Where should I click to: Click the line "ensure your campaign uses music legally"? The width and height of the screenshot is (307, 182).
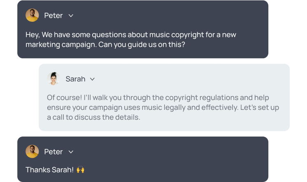[163, 107]
